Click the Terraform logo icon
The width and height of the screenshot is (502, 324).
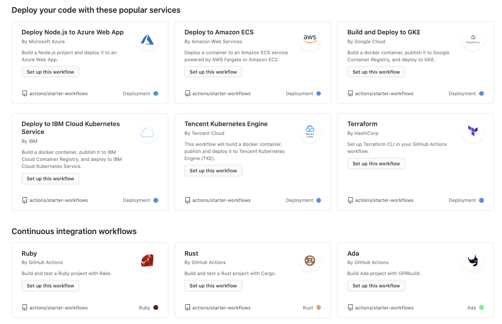(472, 131)
